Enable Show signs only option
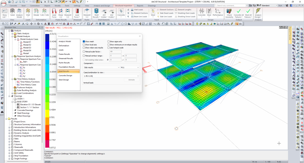 coord(109,41)
